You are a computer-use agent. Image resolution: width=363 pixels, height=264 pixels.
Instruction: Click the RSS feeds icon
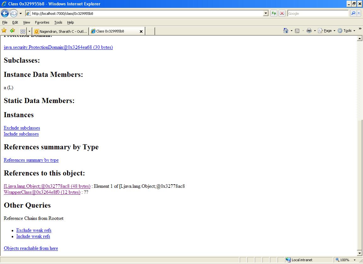297,31
